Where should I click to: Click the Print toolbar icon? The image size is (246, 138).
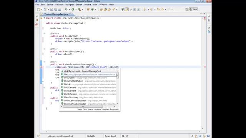tap(60, 9)
